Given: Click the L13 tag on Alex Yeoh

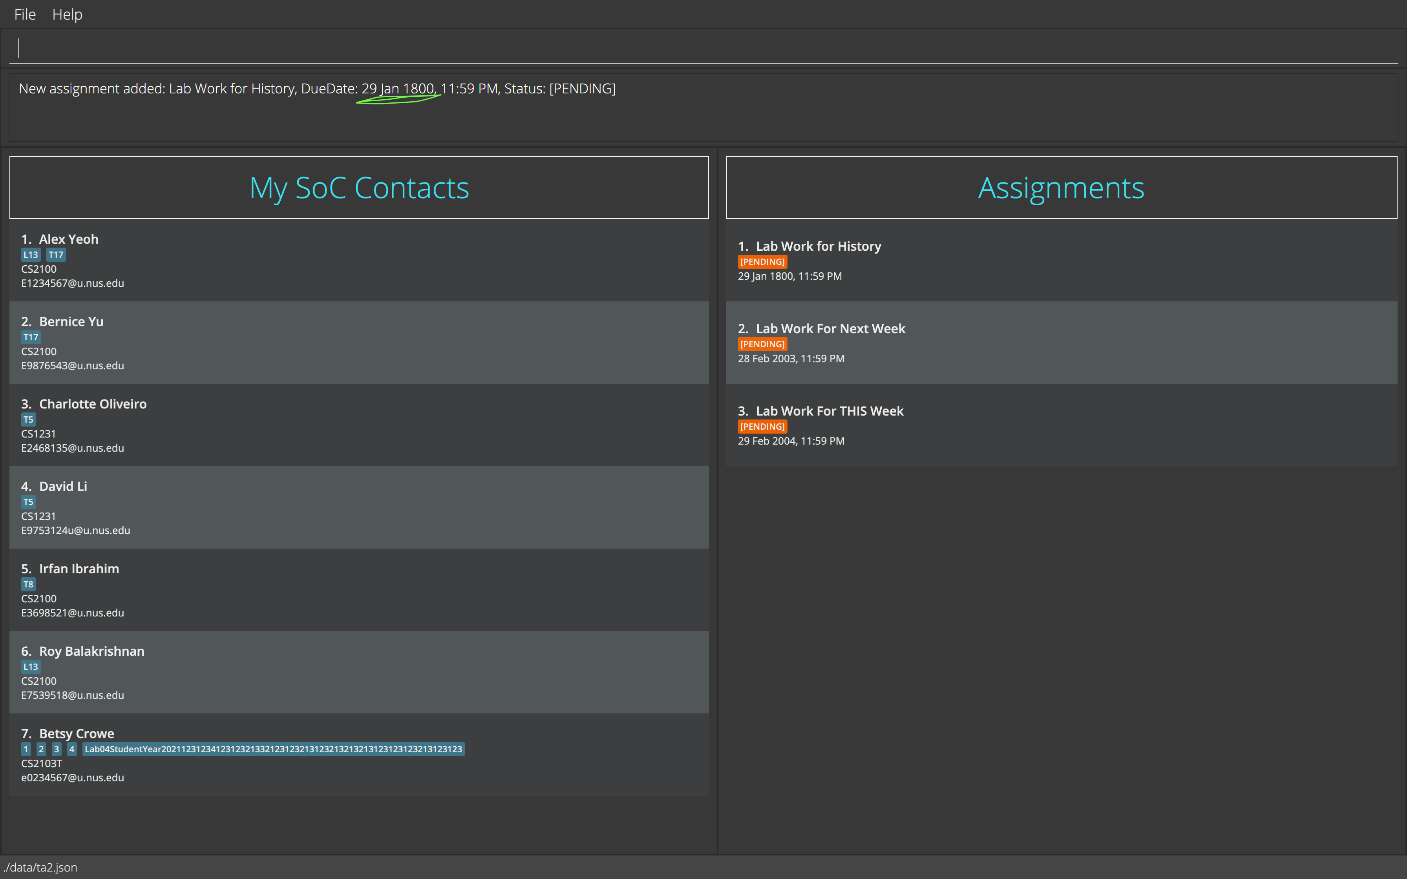Looking at the screenshot, I should 31,255.
